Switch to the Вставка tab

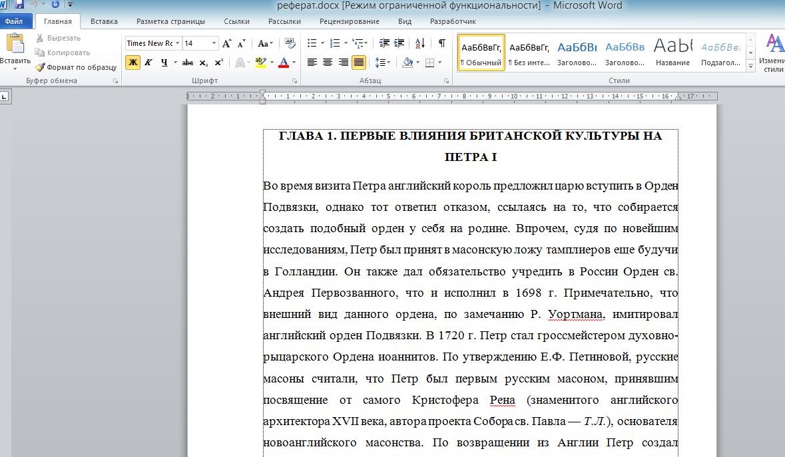pyautogui.click(x=104, y=21)
